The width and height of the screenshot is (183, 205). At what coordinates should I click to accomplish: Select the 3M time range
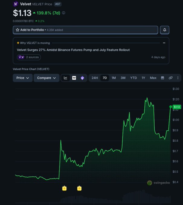tap(123, 78)
